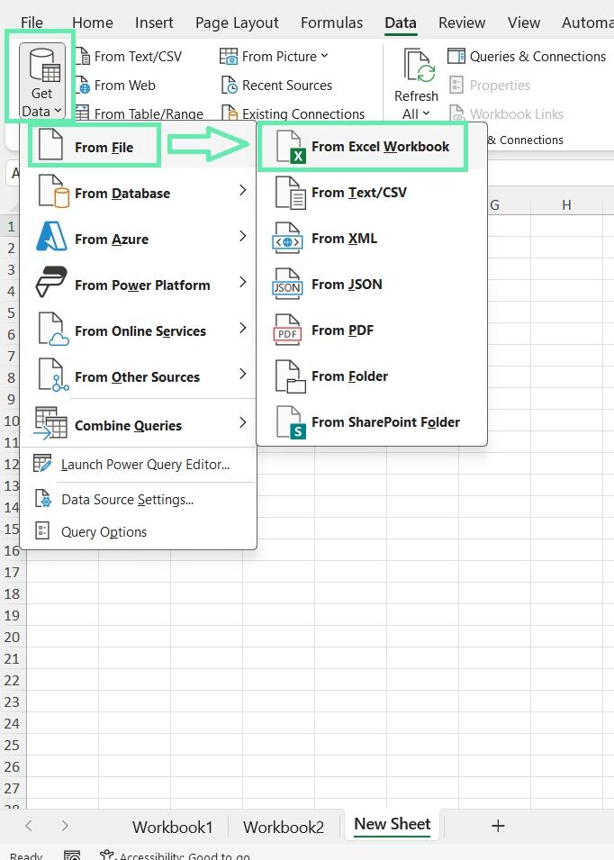The width and height of the screenshot is (614, 860).
Task: Switch to Workbook1 sheet tab
Action: coord(172,827)
